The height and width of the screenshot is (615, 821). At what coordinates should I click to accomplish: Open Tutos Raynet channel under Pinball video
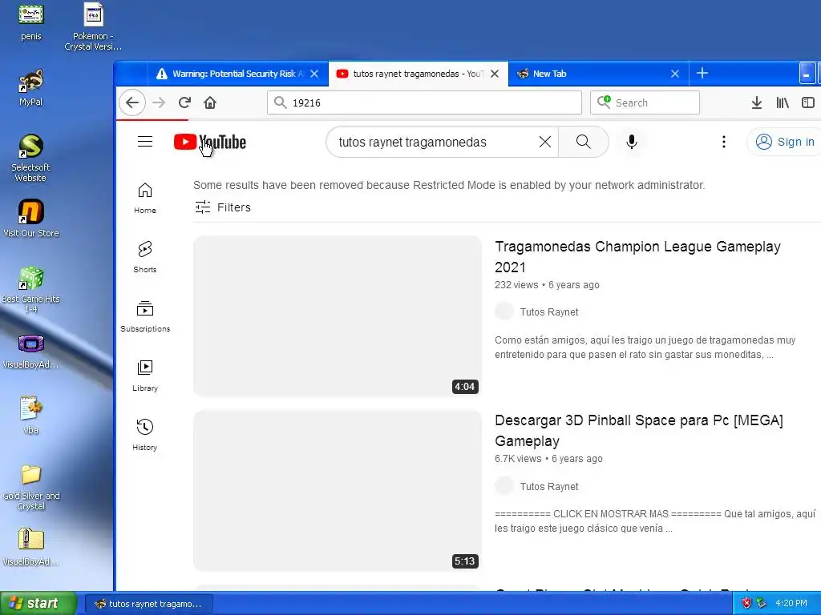coord(548,486)
